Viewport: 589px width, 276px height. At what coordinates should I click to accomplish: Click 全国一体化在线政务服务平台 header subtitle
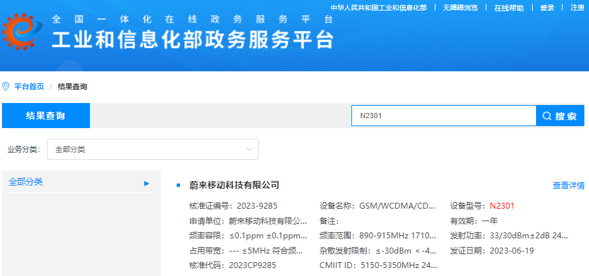click(193, 18)
